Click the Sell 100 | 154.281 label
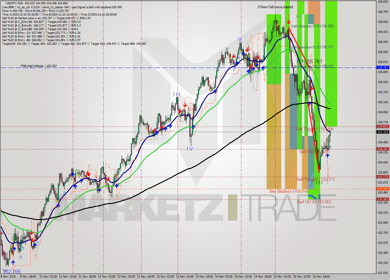 pos(314,152)
